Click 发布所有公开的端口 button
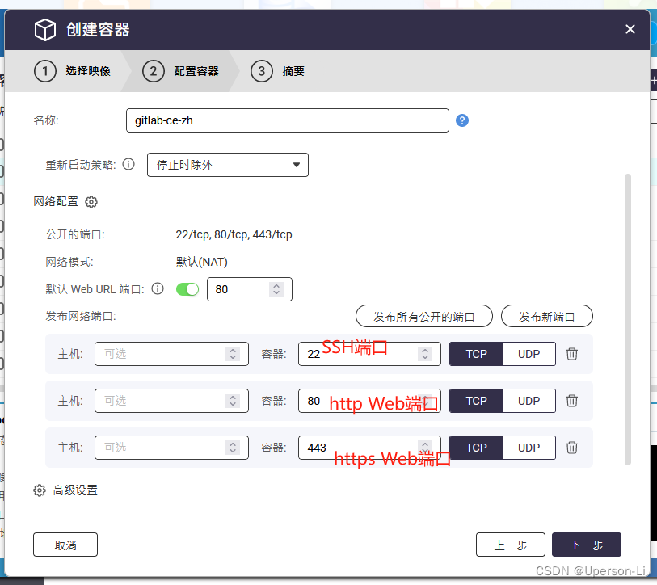This screenshot has width=657, height=585. (x=424, y=317)
